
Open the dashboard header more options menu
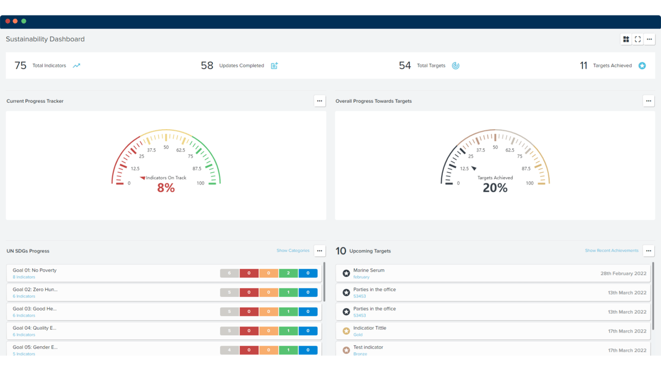tap(649, 40)
